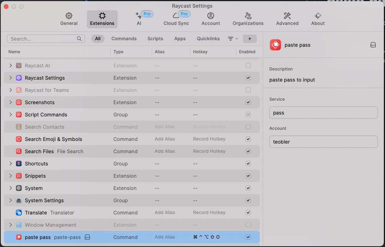The image size is (385, 247).
Task: Click the System extension icon
Action: [x=19, y=188]
